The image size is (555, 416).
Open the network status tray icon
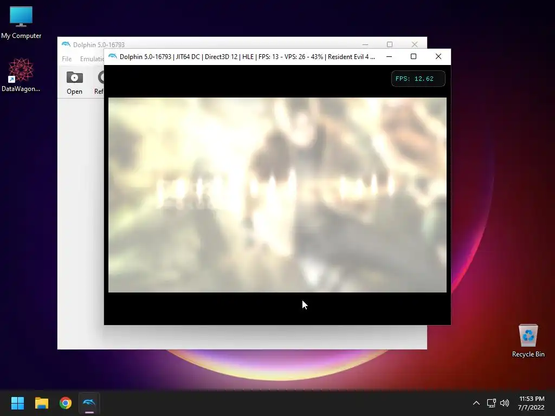click(x=491, y=403)
